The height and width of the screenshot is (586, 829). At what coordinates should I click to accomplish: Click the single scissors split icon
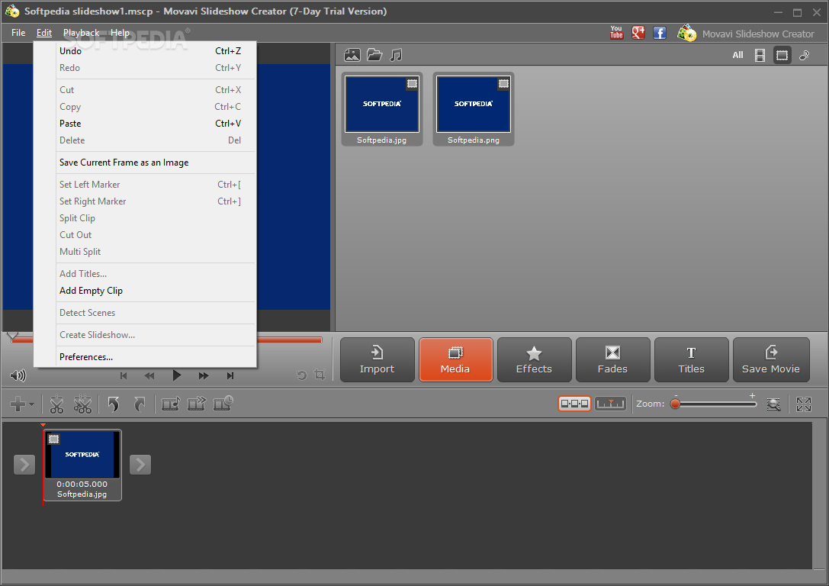point(56,404)
